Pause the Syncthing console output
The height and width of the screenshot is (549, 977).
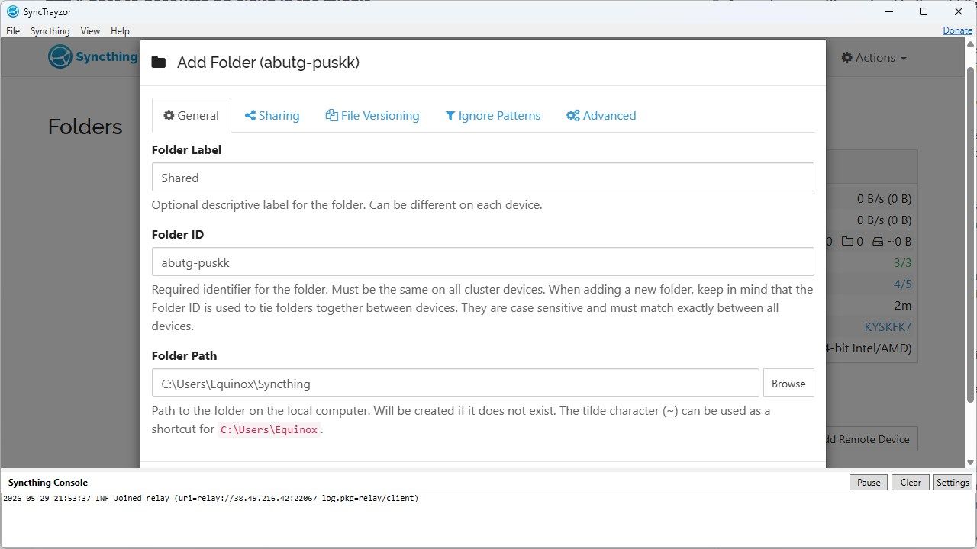[x=869, y=483]
